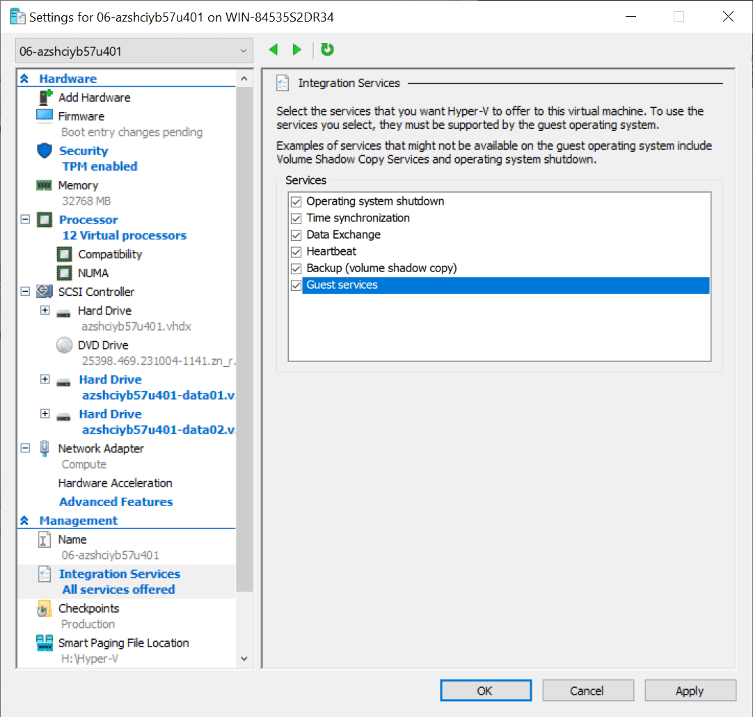The image size is (753, 717).
Task: Click the tree scrollbar down arrow
Action: tap(244, 659)
